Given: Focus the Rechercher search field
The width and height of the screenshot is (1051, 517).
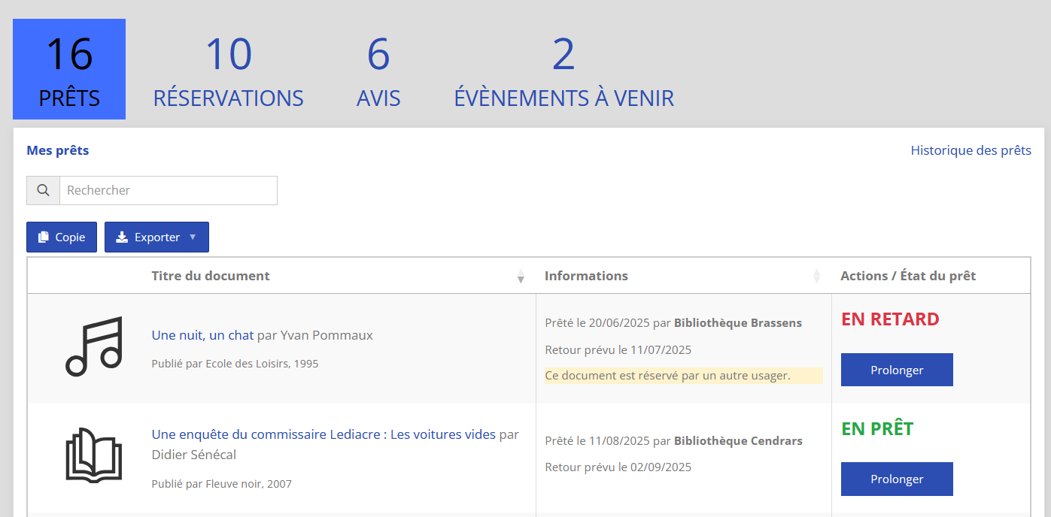Looking at the screenshot, I should pos(168,191).
